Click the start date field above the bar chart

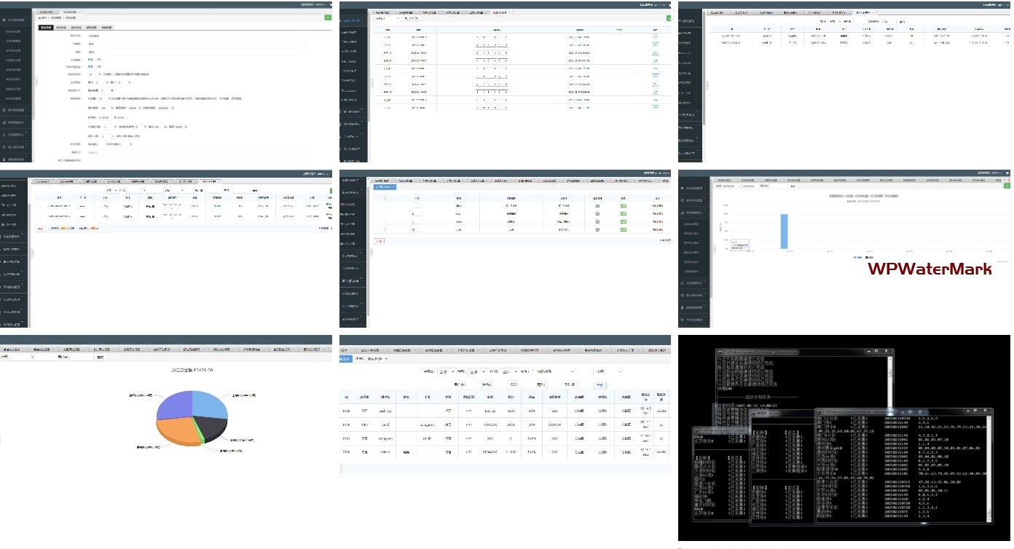[x=728, y=186]
